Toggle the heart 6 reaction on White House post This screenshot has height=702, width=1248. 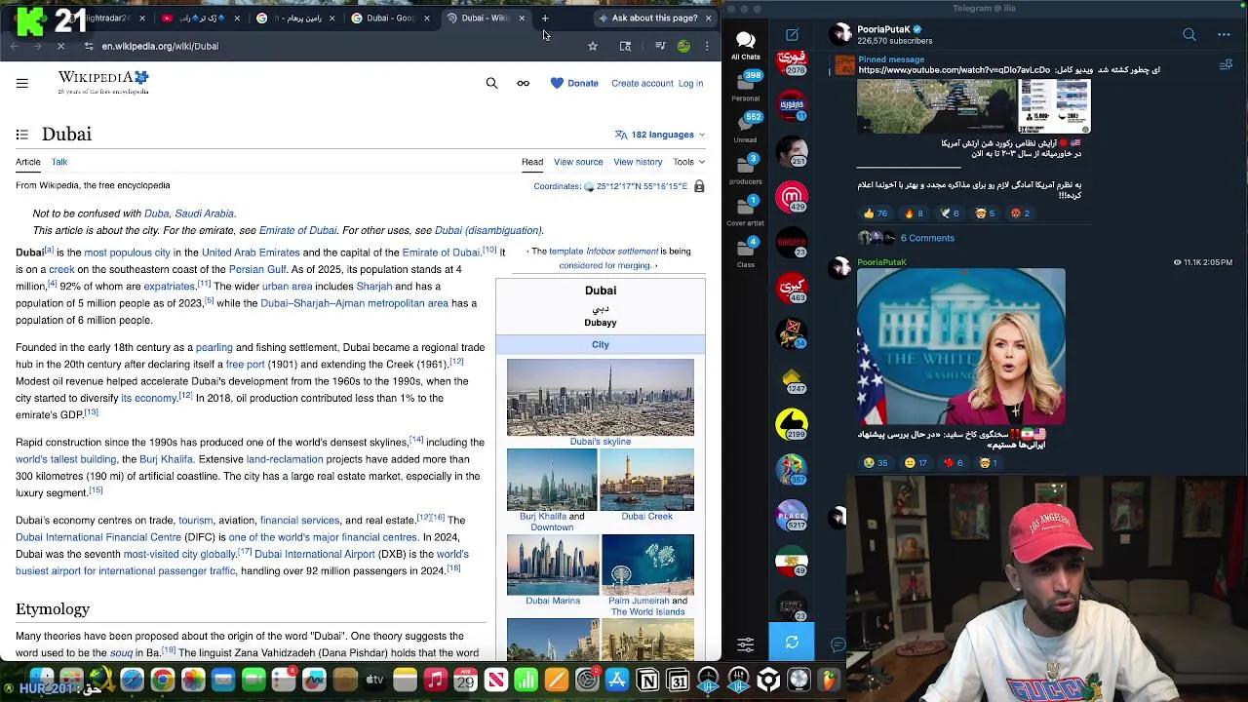(x=954, y=463)
